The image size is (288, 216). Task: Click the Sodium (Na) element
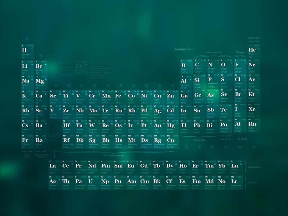point(28,82)
